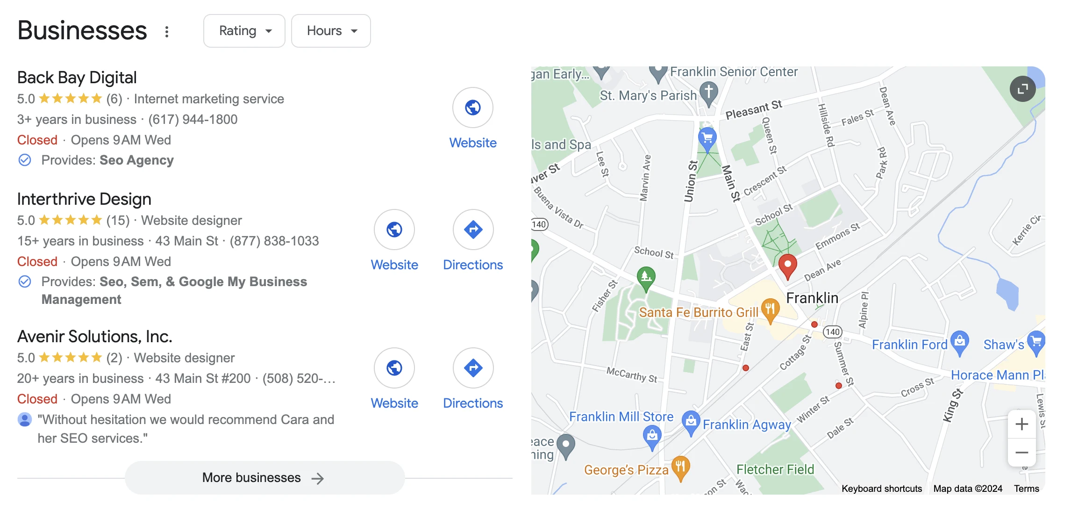Open the map Terms link

point(1026,489)
